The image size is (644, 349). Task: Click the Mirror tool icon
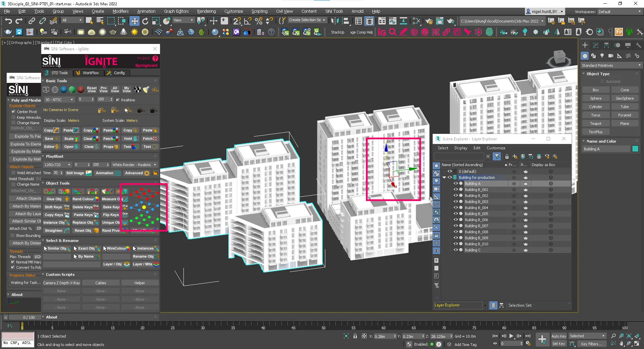335,21
